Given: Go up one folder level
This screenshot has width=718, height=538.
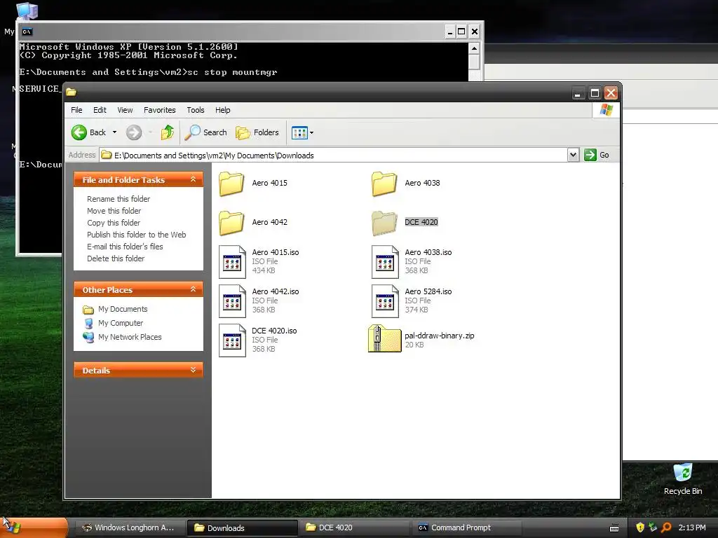Looking at the screenshot, I should [167, 132].
